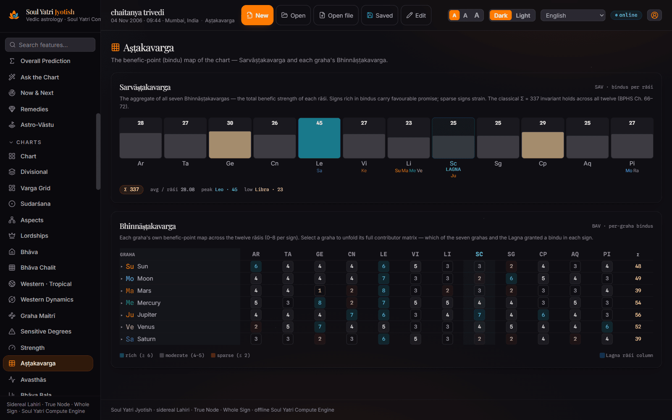Click the Lordships crown icon
Image resolution: width=672 pixels, height=420 pixels.
tap(12, 236)
